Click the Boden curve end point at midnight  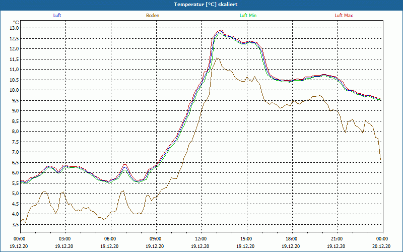381,159
